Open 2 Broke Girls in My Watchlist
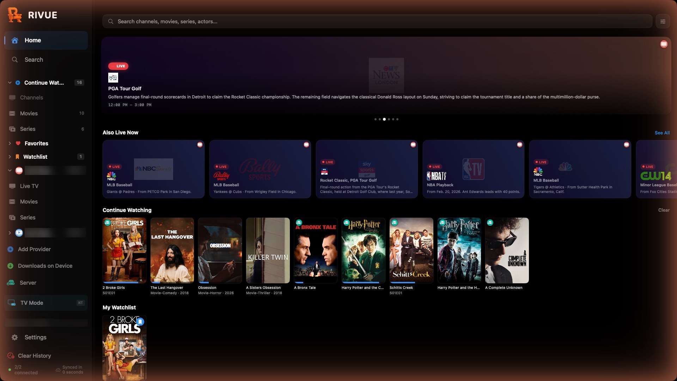Image resolution: width=677 pixels, height=381 pixels. pos(124,348)
